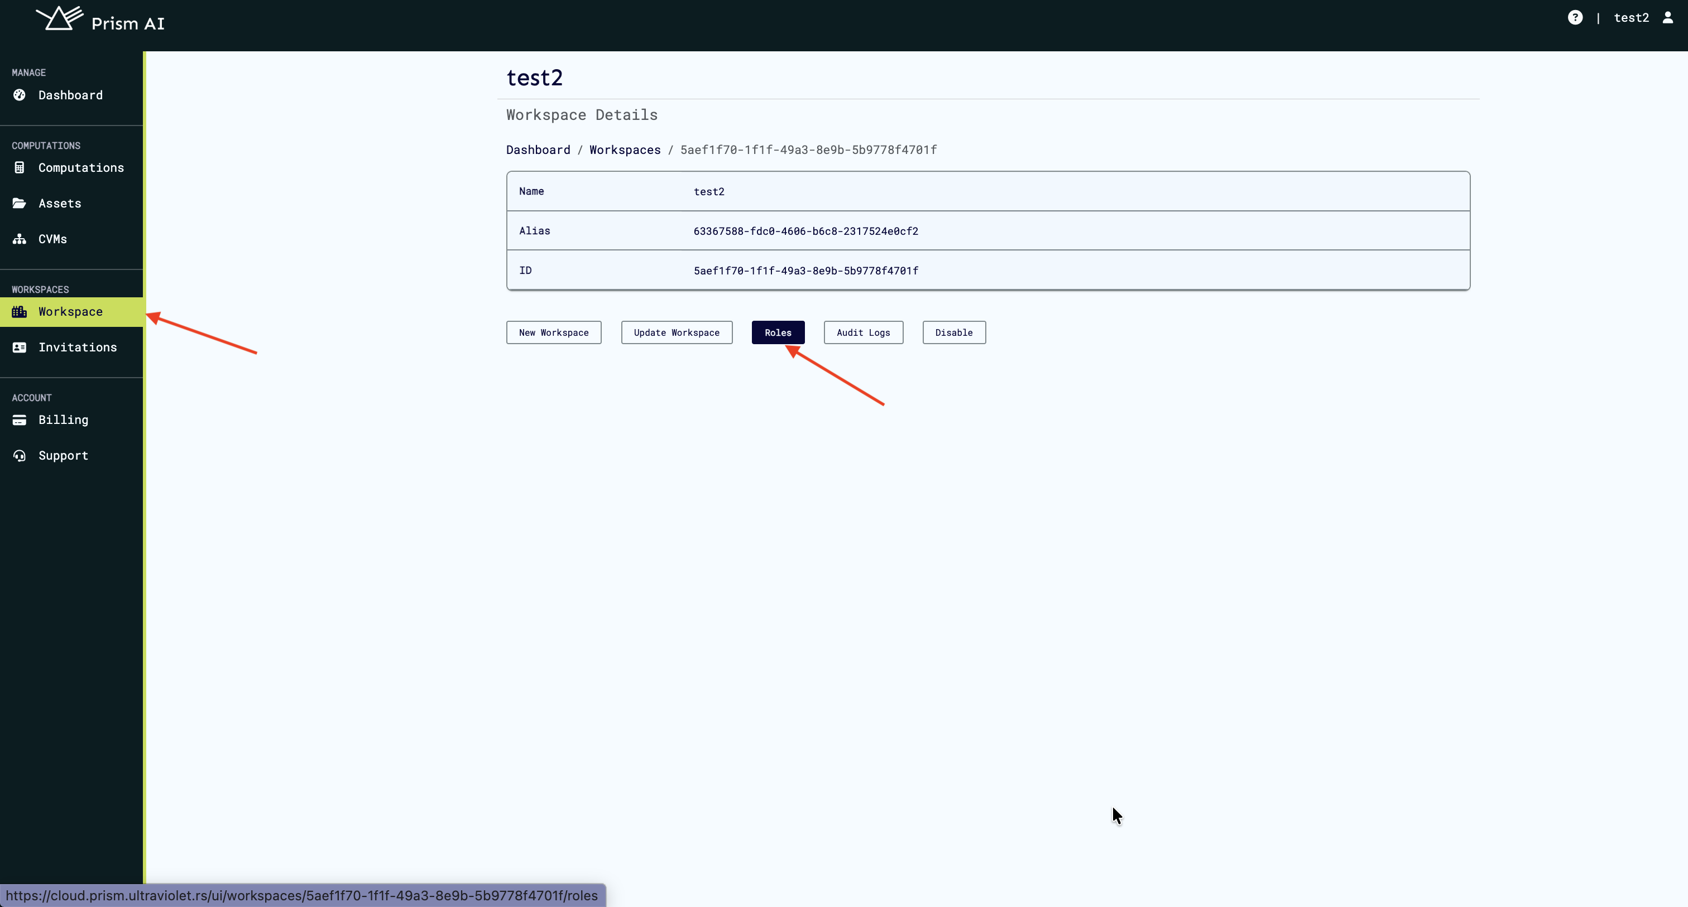This screenshot has width=1688, height=907.
Task: Click the Billing credit card icon
Action: click(x=20, y=420)
